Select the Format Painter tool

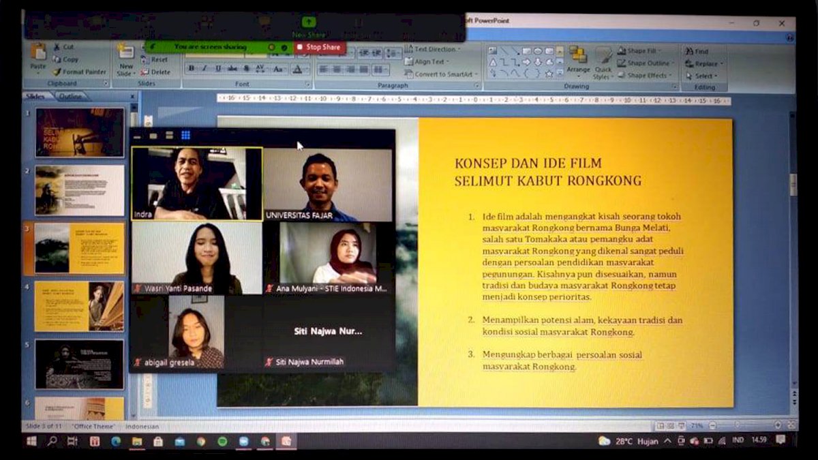pyautogui.click(x=75, y=71)
